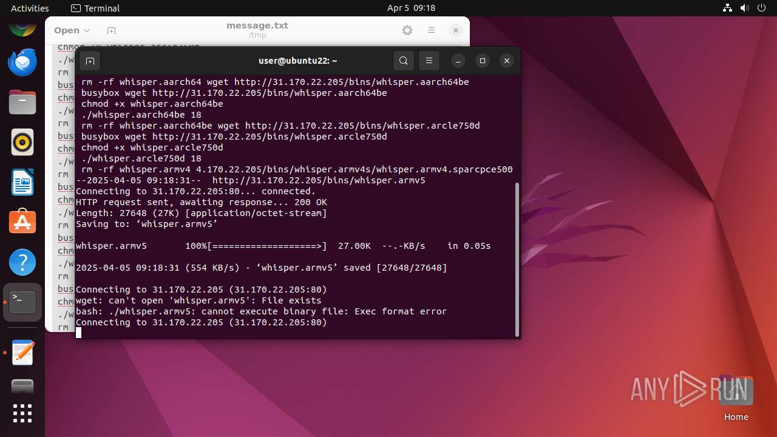
Task: Open Home folder on desktop
Action: click(x=736, y=398)
